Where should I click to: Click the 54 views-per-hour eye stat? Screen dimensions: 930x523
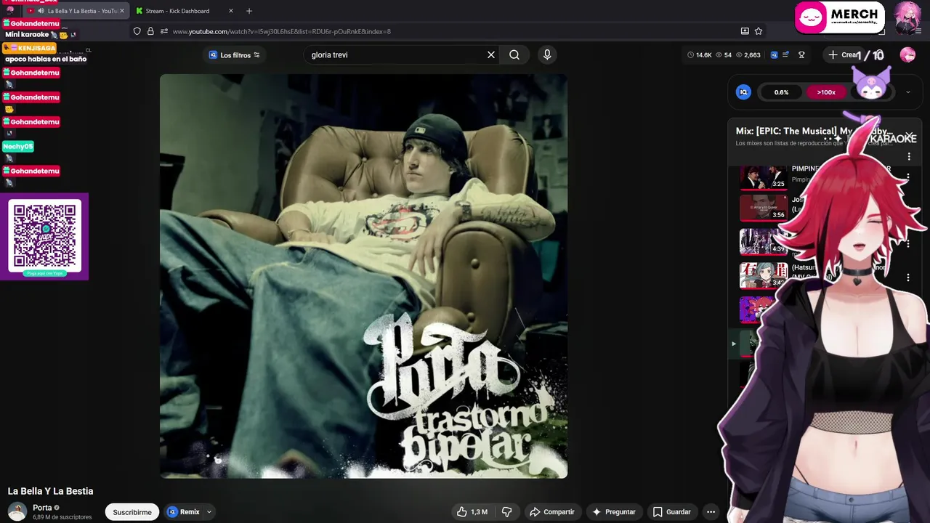point(724,55)
